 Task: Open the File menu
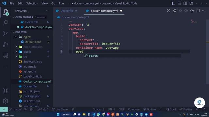click(12, 3)
